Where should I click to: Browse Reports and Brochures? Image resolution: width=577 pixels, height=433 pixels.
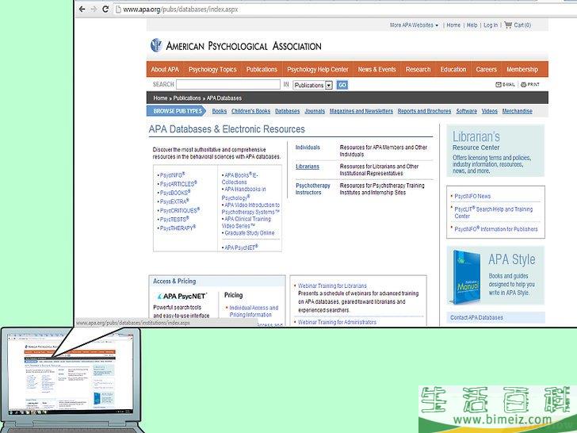[424, 111]
